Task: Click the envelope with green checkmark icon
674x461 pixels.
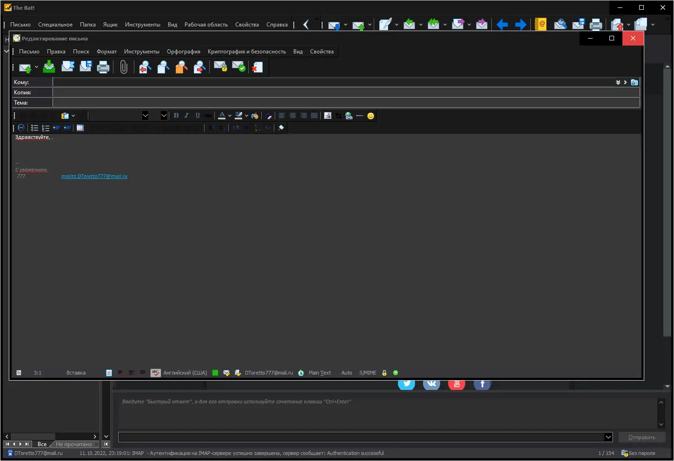Action: pyautogui.click(x=238, y=67)
